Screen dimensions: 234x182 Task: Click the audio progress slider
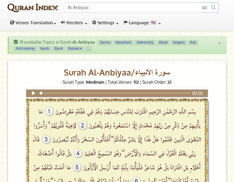point(115,93)
